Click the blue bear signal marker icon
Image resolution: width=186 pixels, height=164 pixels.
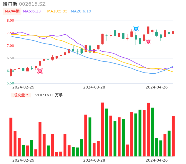pyautogui.click(x=136, y=28)
